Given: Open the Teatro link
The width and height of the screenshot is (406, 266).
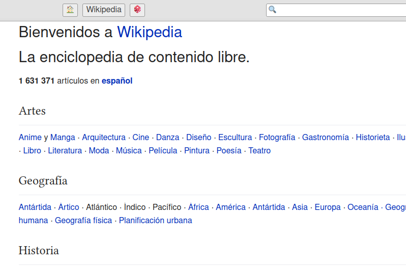Looking at the screenshot, I should [259, 150].
